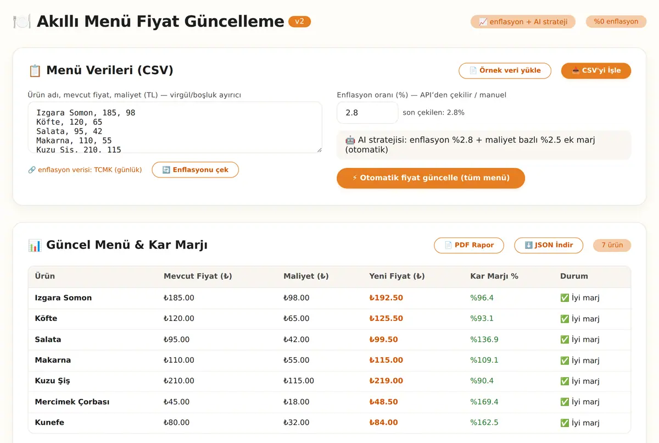The image size is (659, 443).
Task: Fetch inflation with Enflasyonu çek button
Action: pos(195,170)
